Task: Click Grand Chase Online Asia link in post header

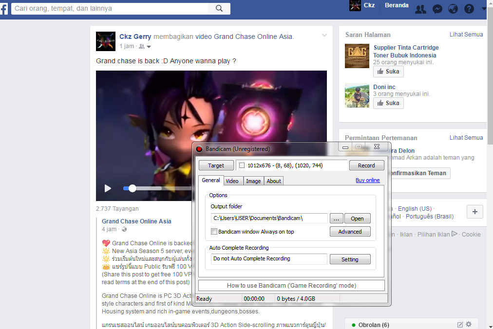Action: pos(253,37)
